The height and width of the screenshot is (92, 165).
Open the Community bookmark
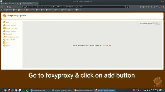30,10
